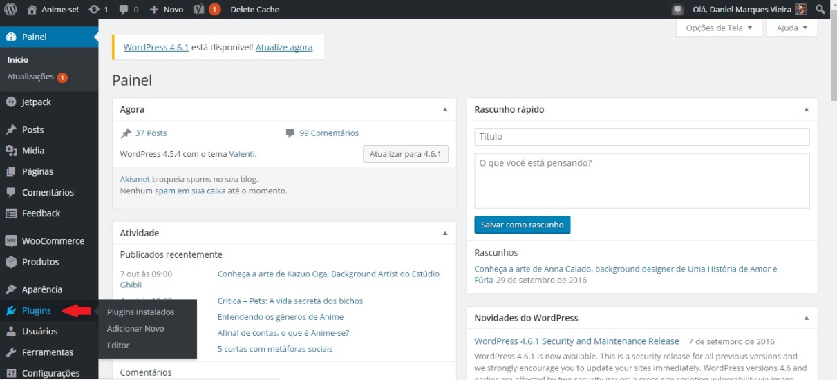Collapse the Novidades do WordPress widget

[x=806, y=319]
